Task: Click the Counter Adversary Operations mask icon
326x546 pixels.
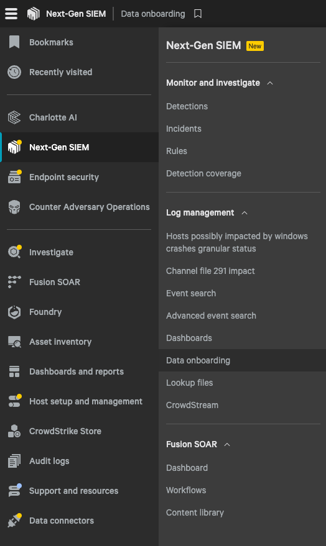Action: pos(14,207)
